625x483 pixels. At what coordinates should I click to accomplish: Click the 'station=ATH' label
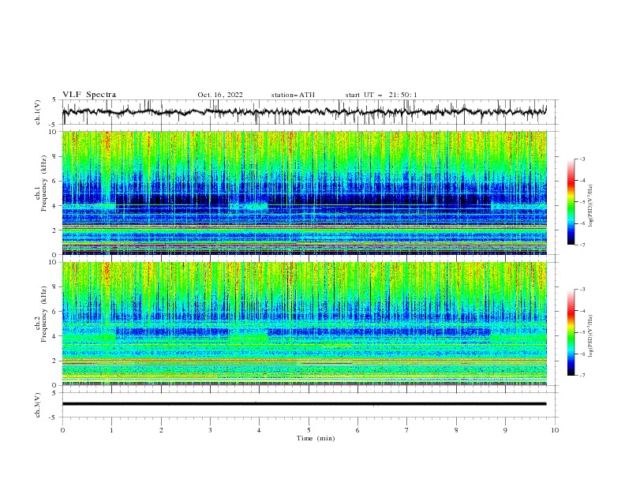[293, 95]
